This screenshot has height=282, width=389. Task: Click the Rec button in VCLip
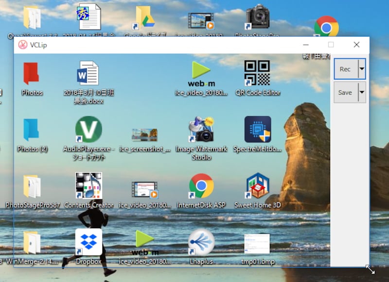click(346, 69)
